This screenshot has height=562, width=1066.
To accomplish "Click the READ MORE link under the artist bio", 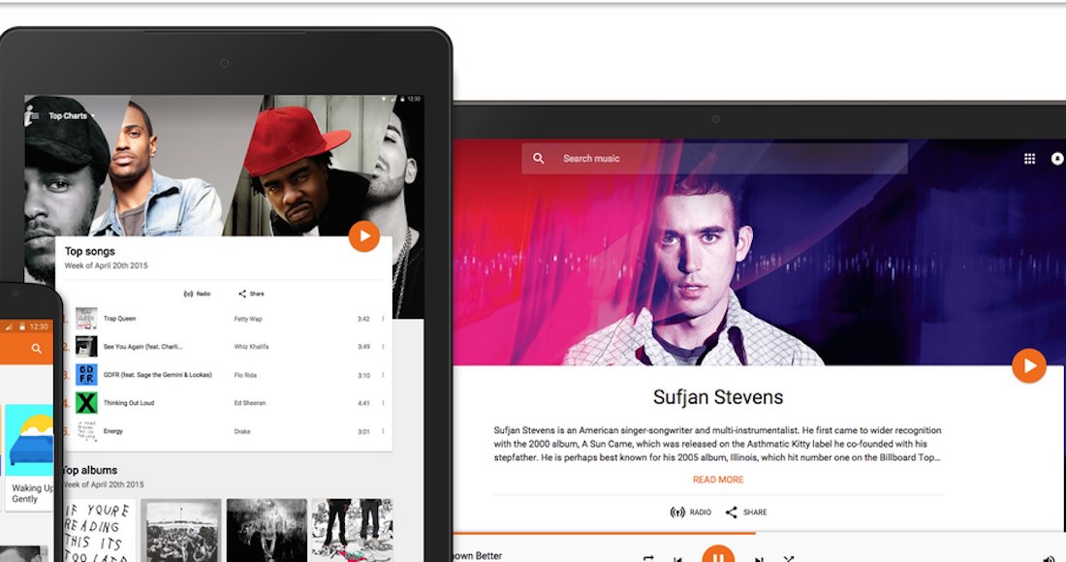I will point(718,480).
